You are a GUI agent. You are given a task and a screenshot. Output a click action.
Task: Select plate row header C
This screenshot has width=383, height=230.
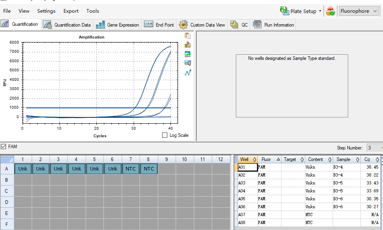click(x=7, y=191)
